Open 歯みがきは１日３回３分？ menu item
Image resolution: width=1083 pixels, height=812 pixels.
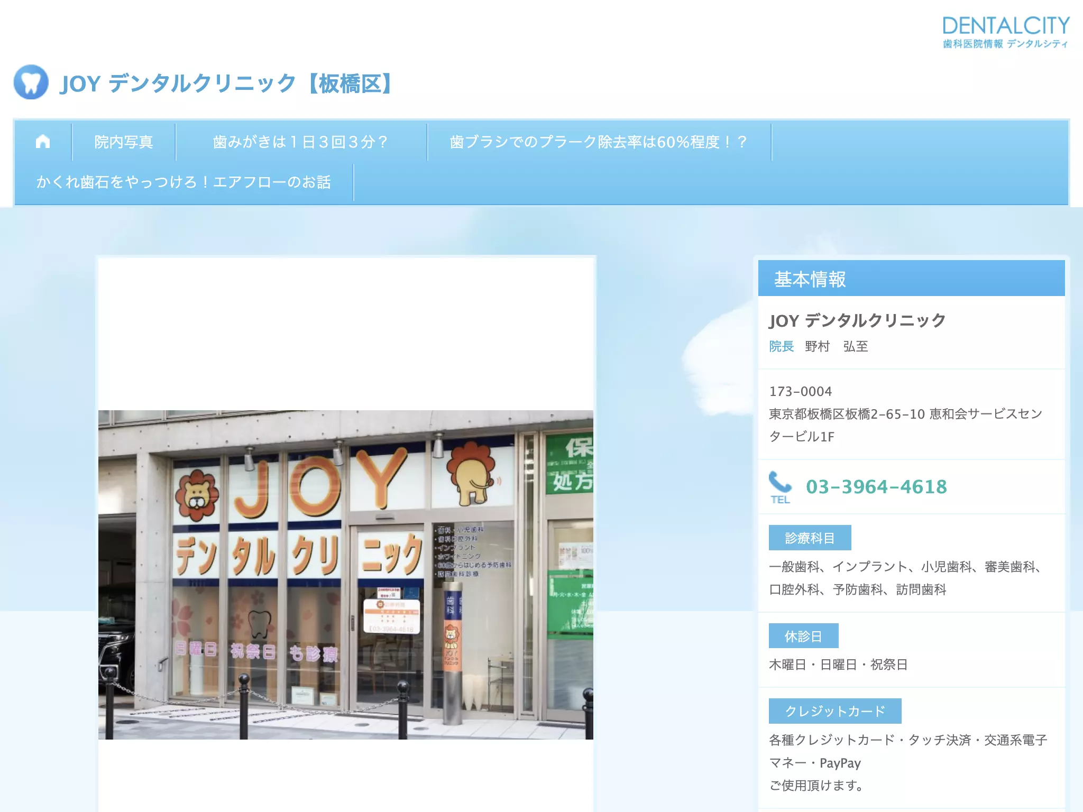coord(301,142)
